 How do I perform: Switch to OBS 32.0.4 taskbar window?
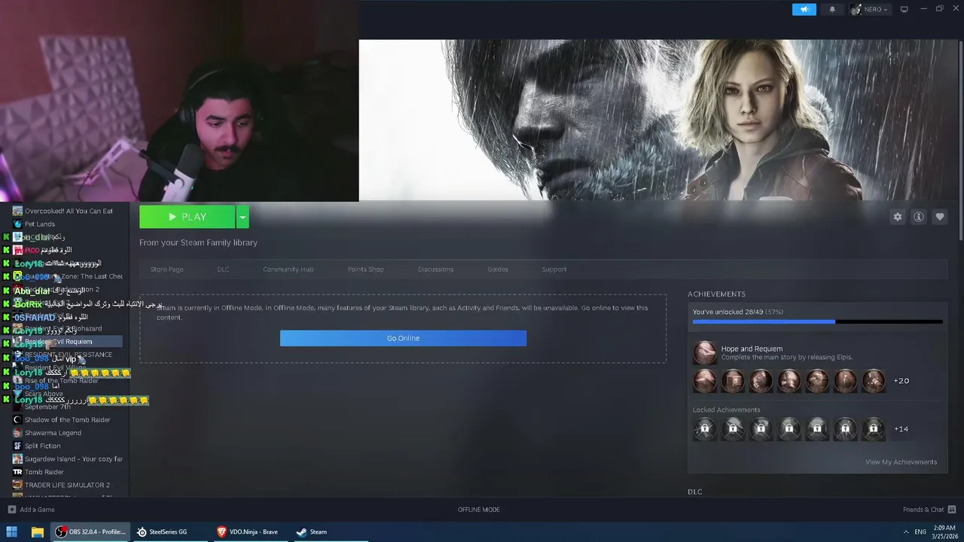click(90, 531)
